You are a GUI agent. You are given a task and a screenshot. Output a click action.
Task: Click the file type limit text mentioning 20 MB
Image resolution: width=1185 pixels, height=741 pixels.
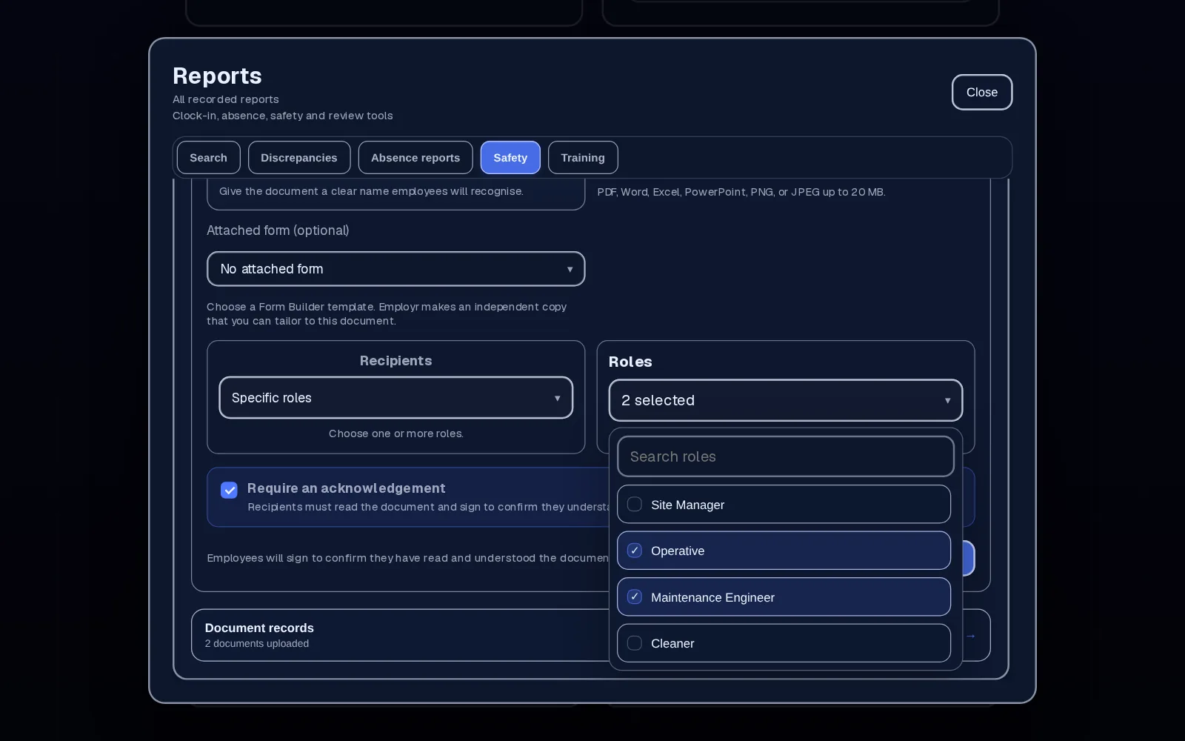click(x=741, y=192)
